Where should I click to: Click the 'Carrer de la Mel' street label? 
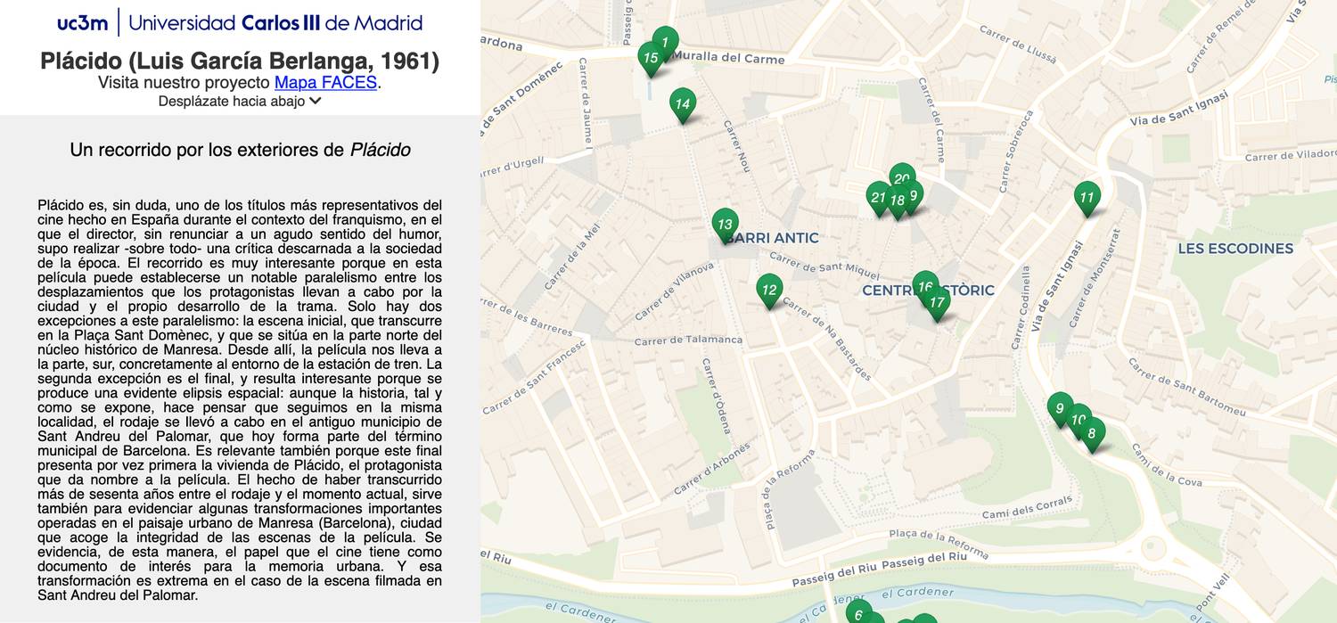(x=573, y=256)
